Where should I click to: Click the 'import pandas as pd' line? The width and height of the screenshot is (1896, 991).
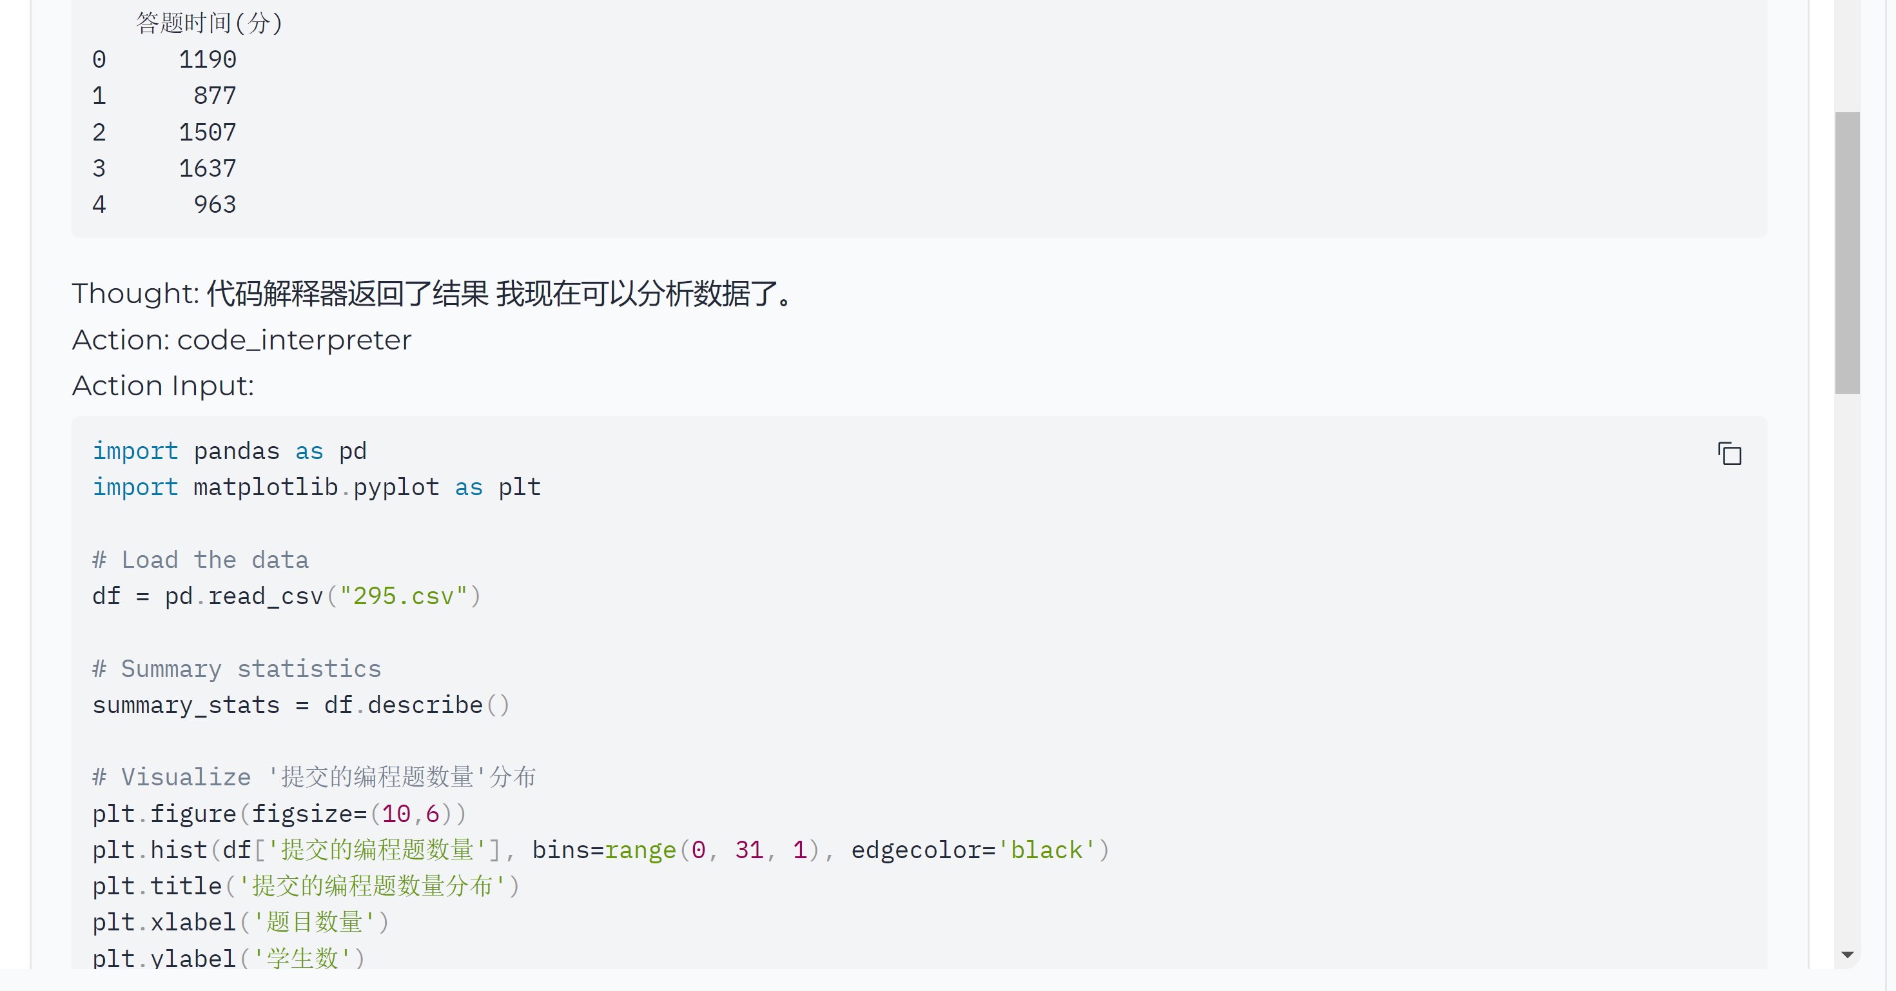[229, 451]
